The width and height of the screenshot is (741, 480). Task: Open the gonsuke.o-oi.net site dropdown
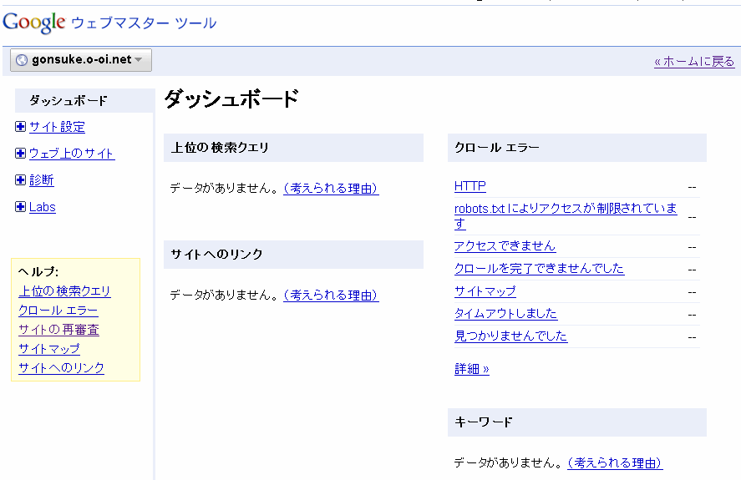[81, 60]
